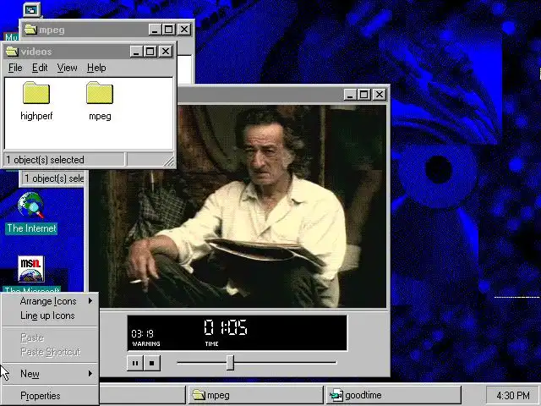Open View menu in videos window
The image size is (541, 406).
(67, 68)
